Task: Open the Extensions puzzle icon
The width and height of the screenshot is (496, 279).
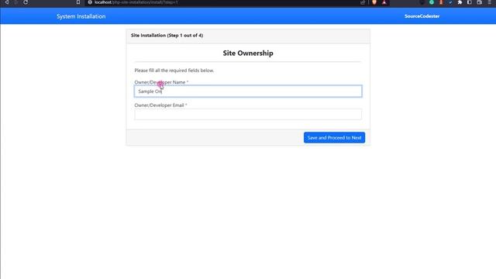Action: [460, 2]
